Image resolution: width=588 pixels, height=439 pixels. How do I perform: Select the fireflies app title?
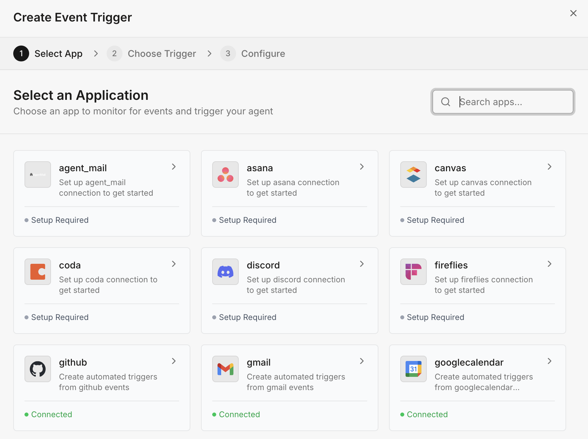[x=451, y=265]
